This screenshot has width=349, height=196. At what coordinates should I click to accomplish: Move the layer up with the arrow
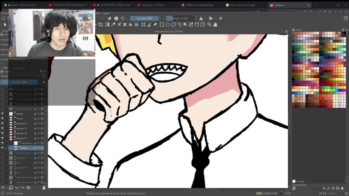point(23,188)
